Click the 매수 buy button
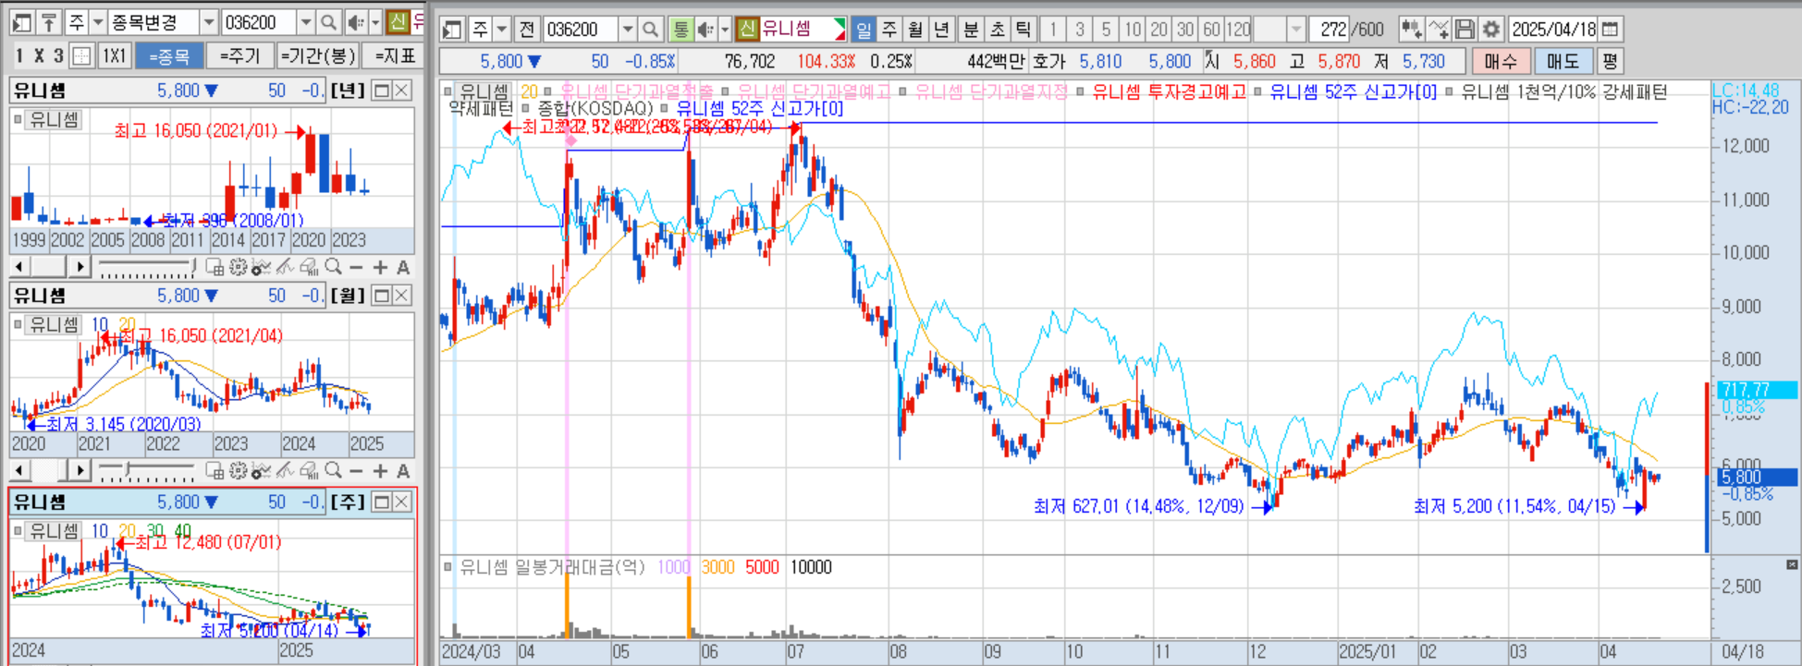Viewport: 1802px width, 666px height. coord(1501,62)
